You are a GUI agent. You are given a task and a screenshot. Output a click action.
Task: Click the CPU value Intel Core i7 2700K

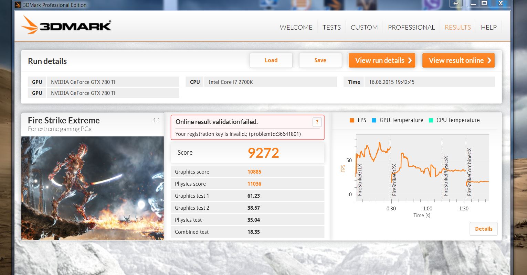231,82
